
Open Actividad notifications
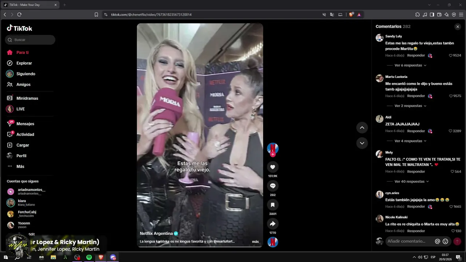[25, 134]
